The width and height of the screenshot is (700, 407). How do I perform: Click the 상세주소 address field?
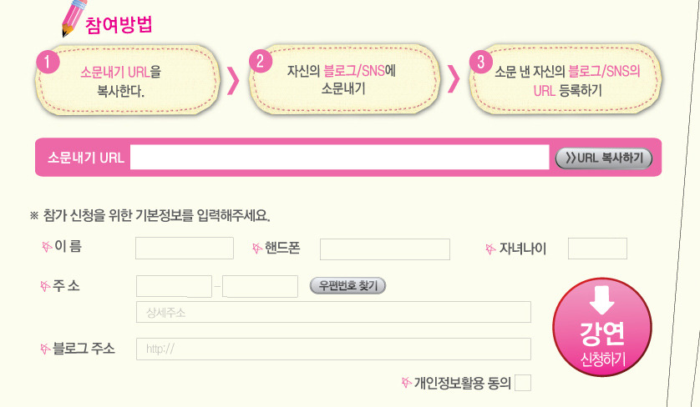[x=333, y=312]
